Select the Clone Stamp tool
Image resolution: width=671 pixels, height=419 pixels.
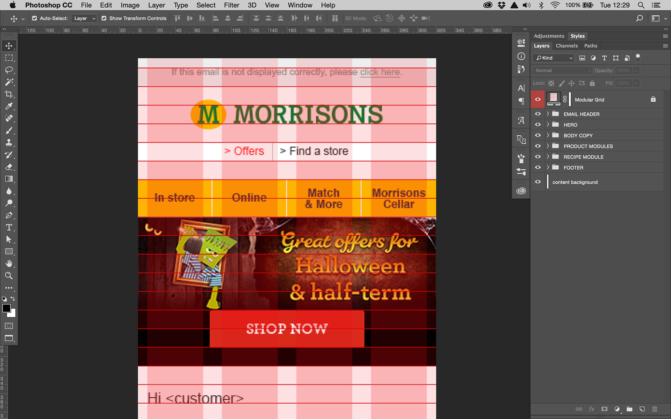(9, 142)
